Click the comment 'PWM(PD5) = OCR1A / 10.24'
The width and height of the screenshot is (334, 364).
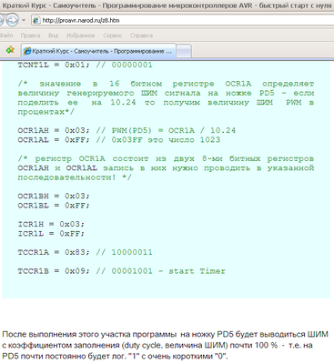tap(174, 131)
